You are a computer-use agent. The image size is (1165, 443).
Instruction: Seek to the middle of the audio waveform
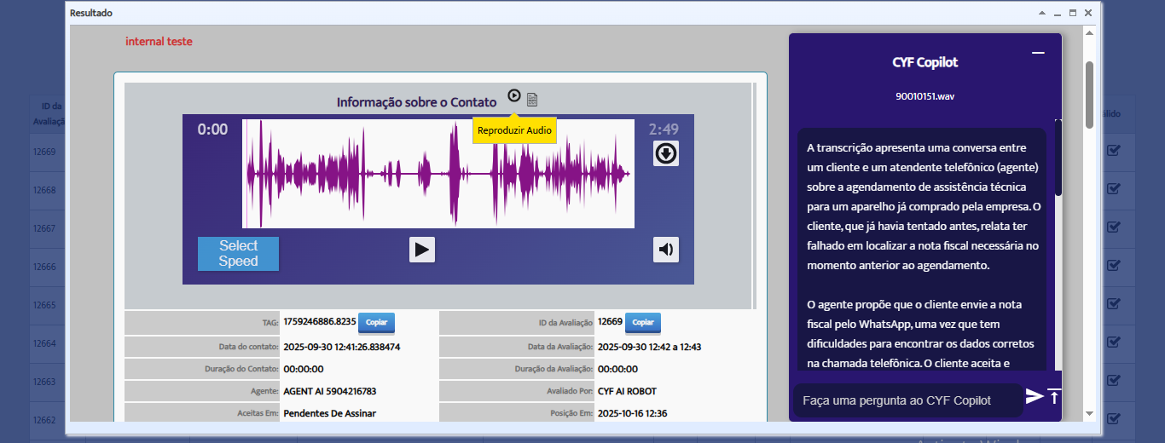[438, 174]
